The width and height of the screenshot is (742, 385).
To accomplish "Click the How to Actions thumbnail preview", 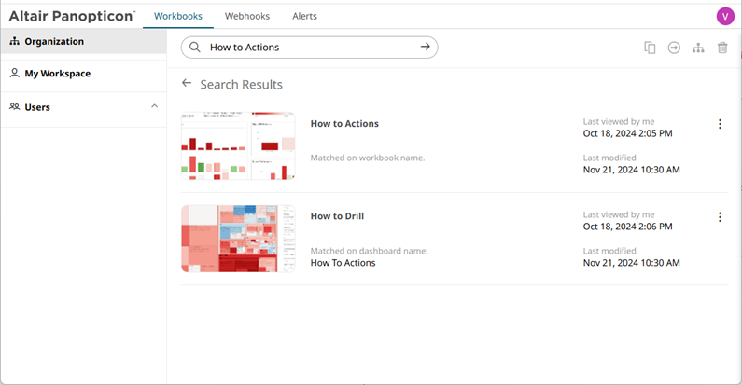I will pyautogui.click(x=238, y=145).
